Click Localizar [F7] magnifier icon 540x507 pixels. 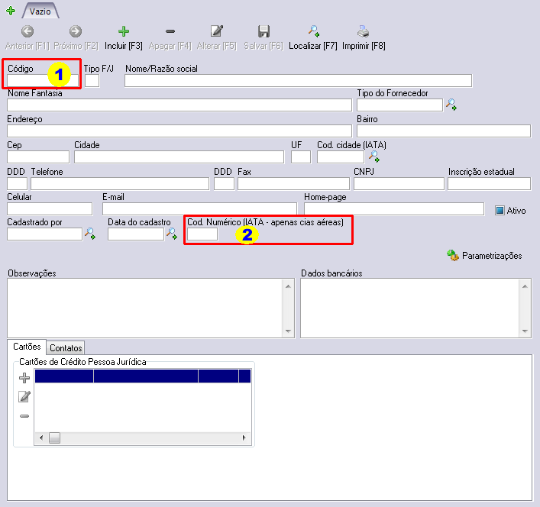point(314,31)
